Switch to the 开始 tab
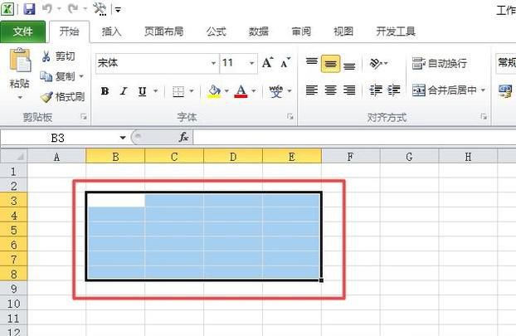 (x=69, y=32)
